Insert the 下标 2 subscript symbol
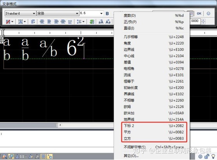 pyautogui.click(x=154, y=126)
